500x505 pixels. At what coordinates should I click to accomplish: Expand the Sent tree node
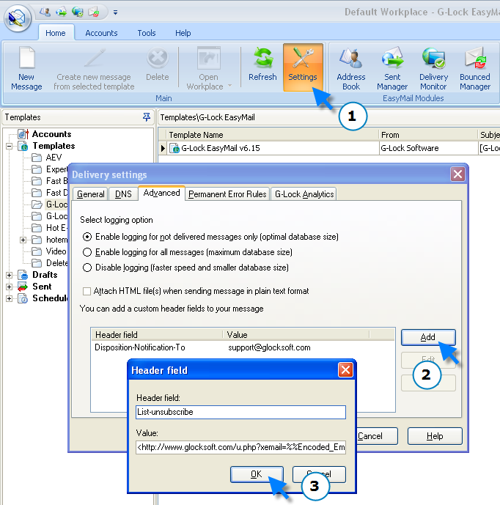click(x=9, y=287)
